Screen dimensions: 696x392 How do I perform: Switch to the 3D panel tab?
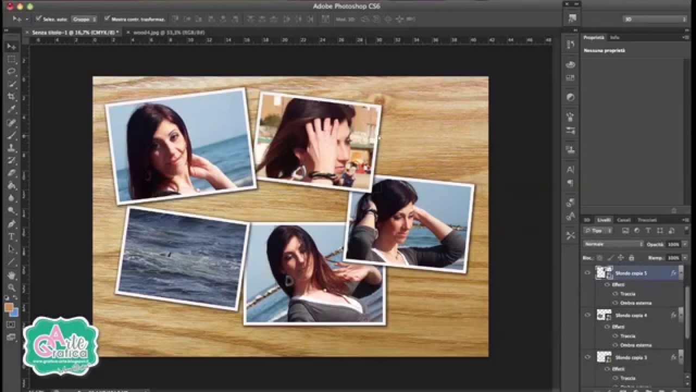[x=587, y=220]
